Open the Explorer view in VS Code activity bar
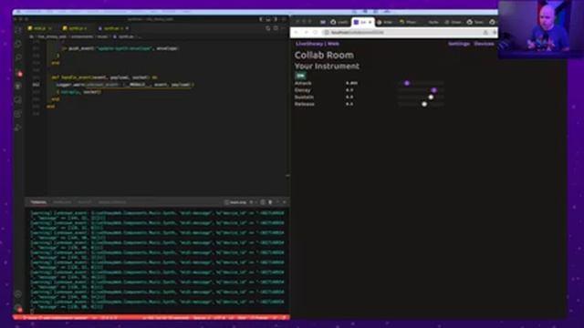The width and height of the screenshot is (584, 328). point(18,44)
